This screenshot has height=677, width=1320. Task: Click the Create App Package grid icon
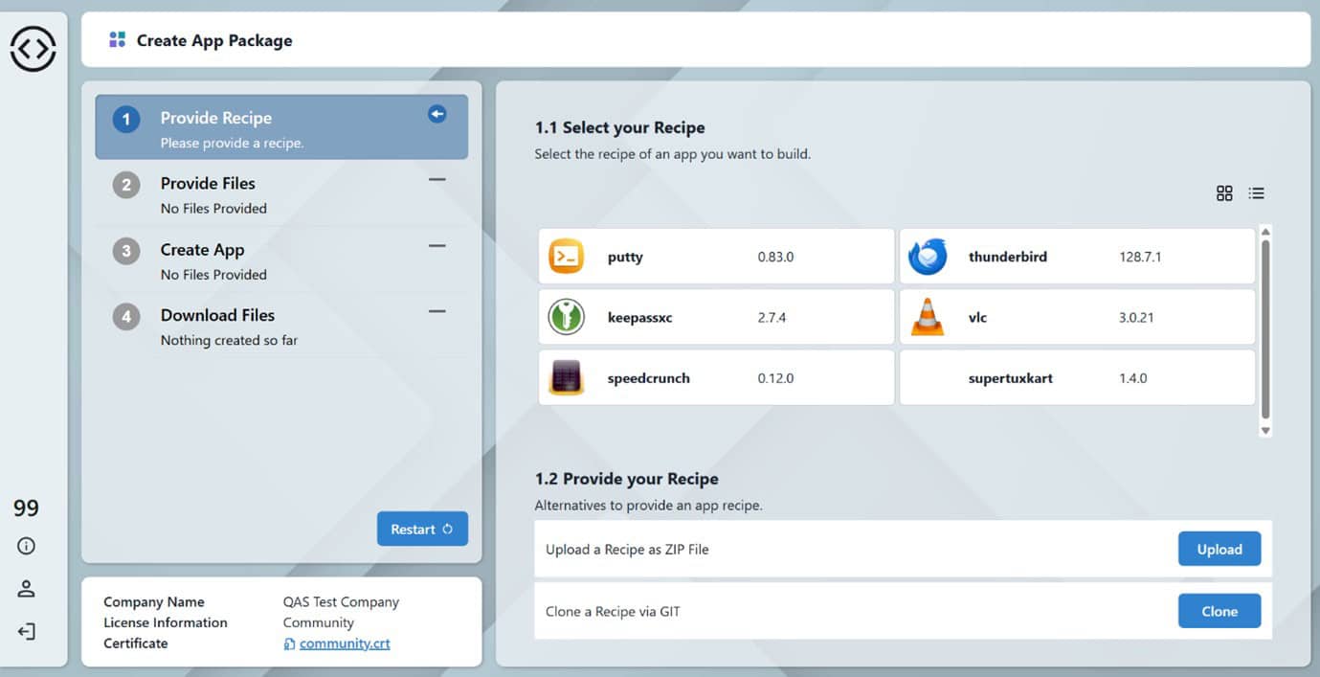tap(117, 40)
